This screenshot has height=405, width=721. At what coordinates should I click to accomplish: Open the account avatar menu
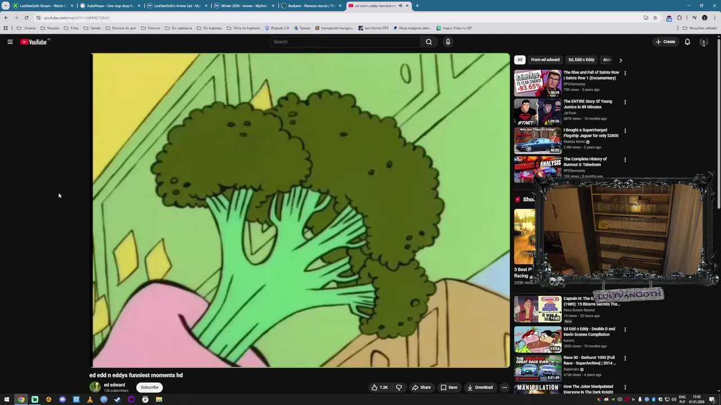tap(704, 42)
